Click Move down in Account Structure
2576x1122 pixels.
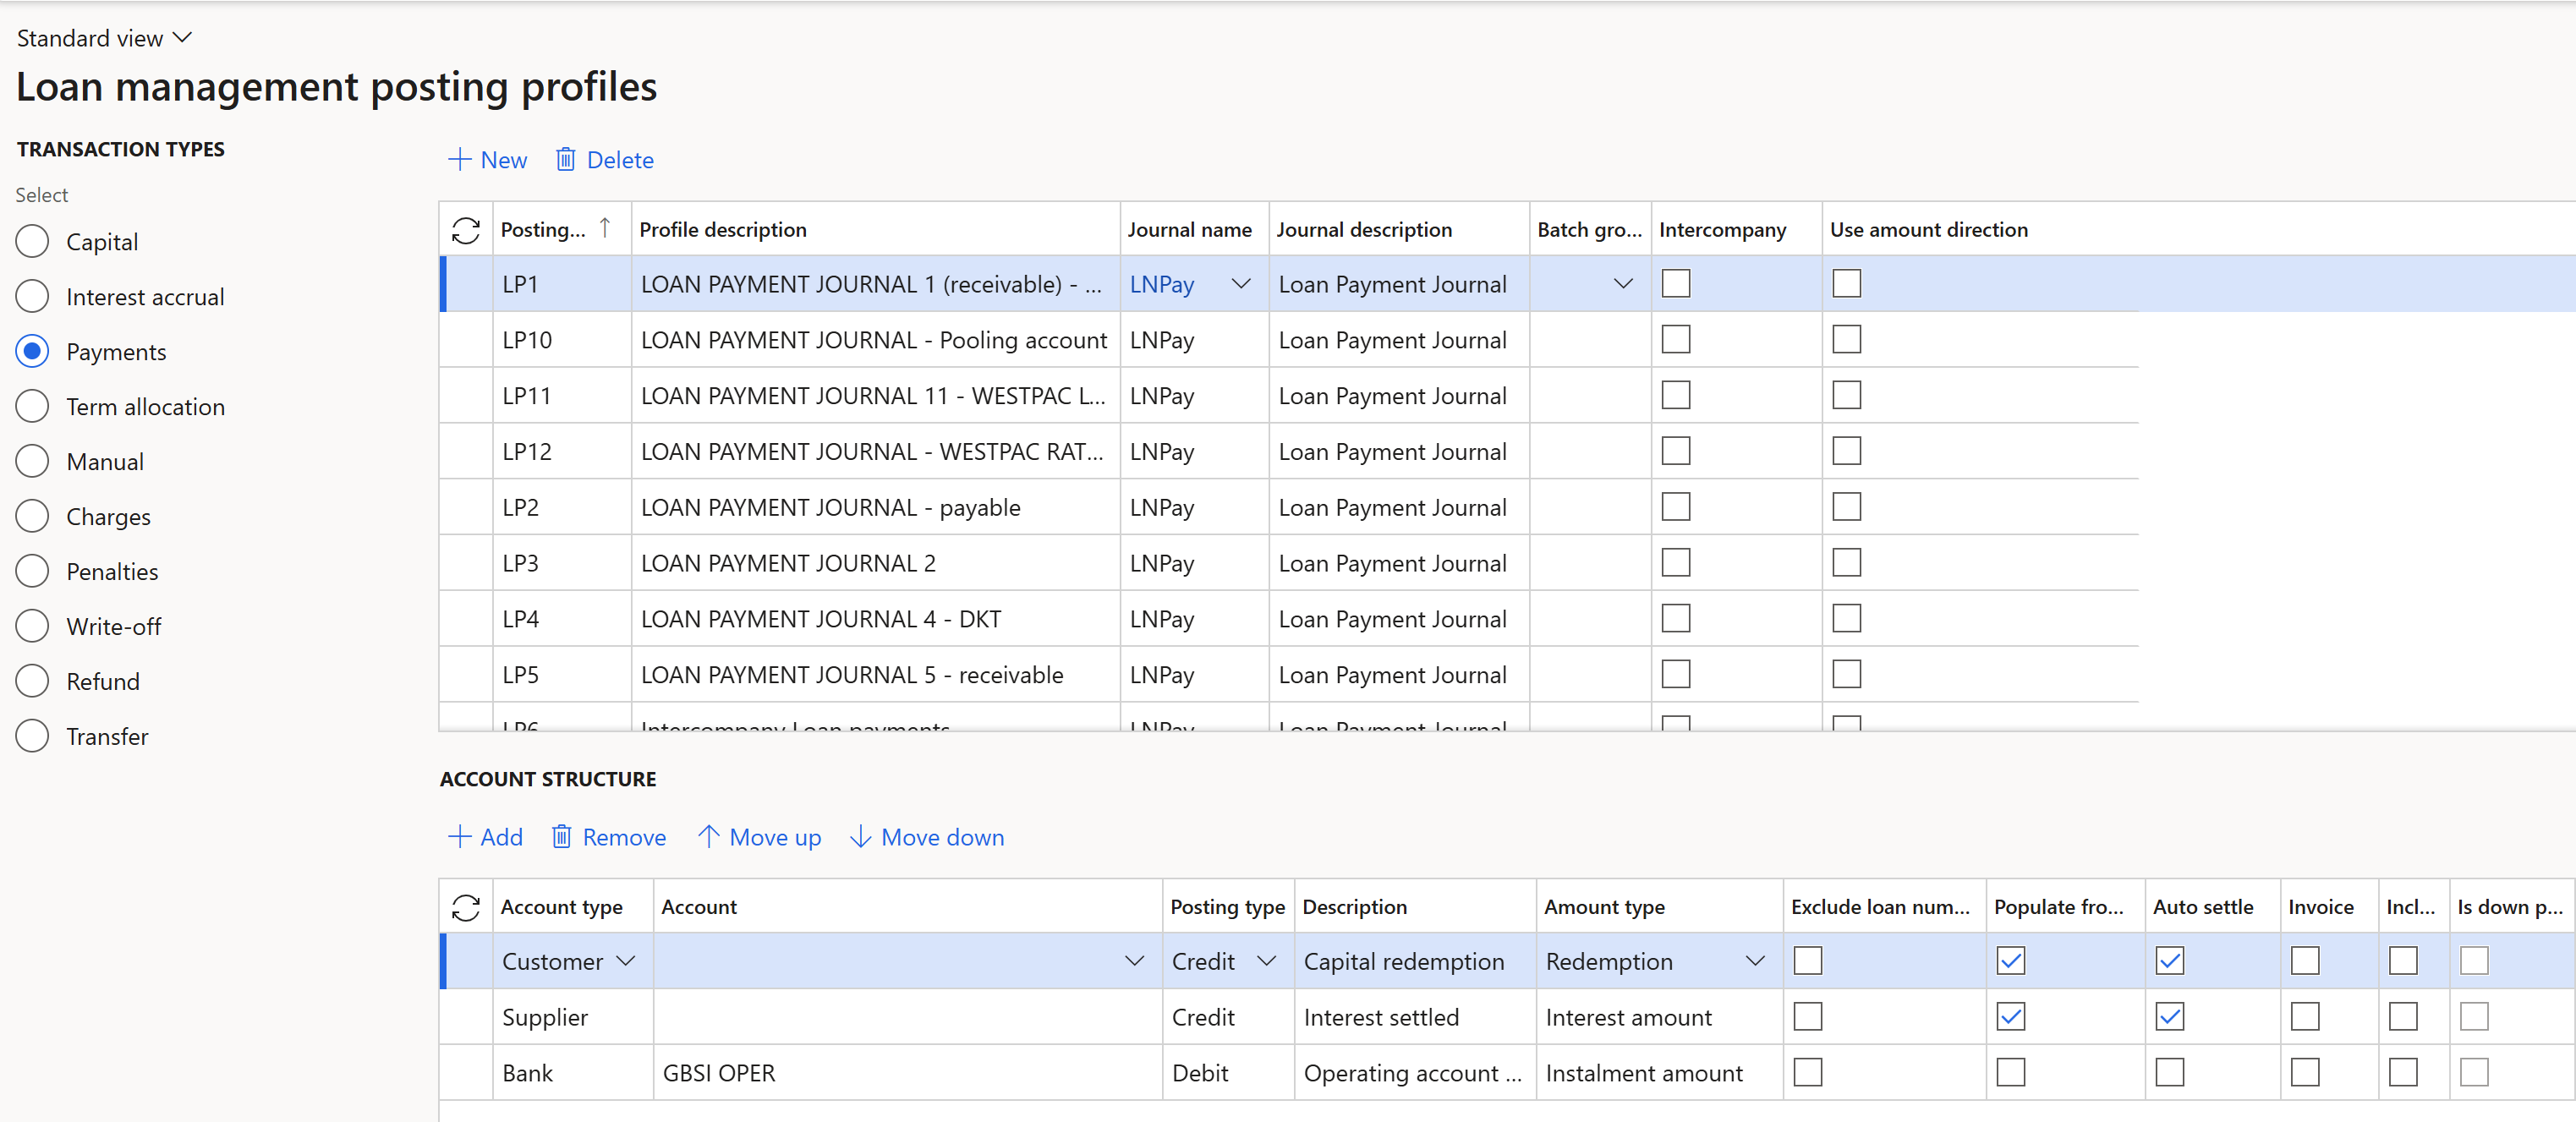(927, 837)
